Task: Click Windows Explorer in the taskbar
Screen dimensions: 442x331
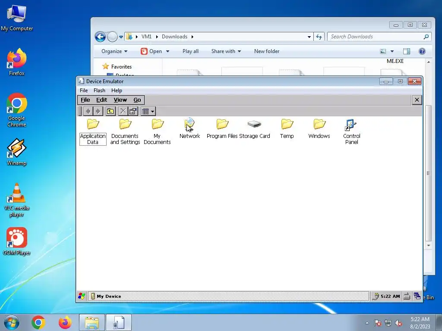Action: point(92,322)
